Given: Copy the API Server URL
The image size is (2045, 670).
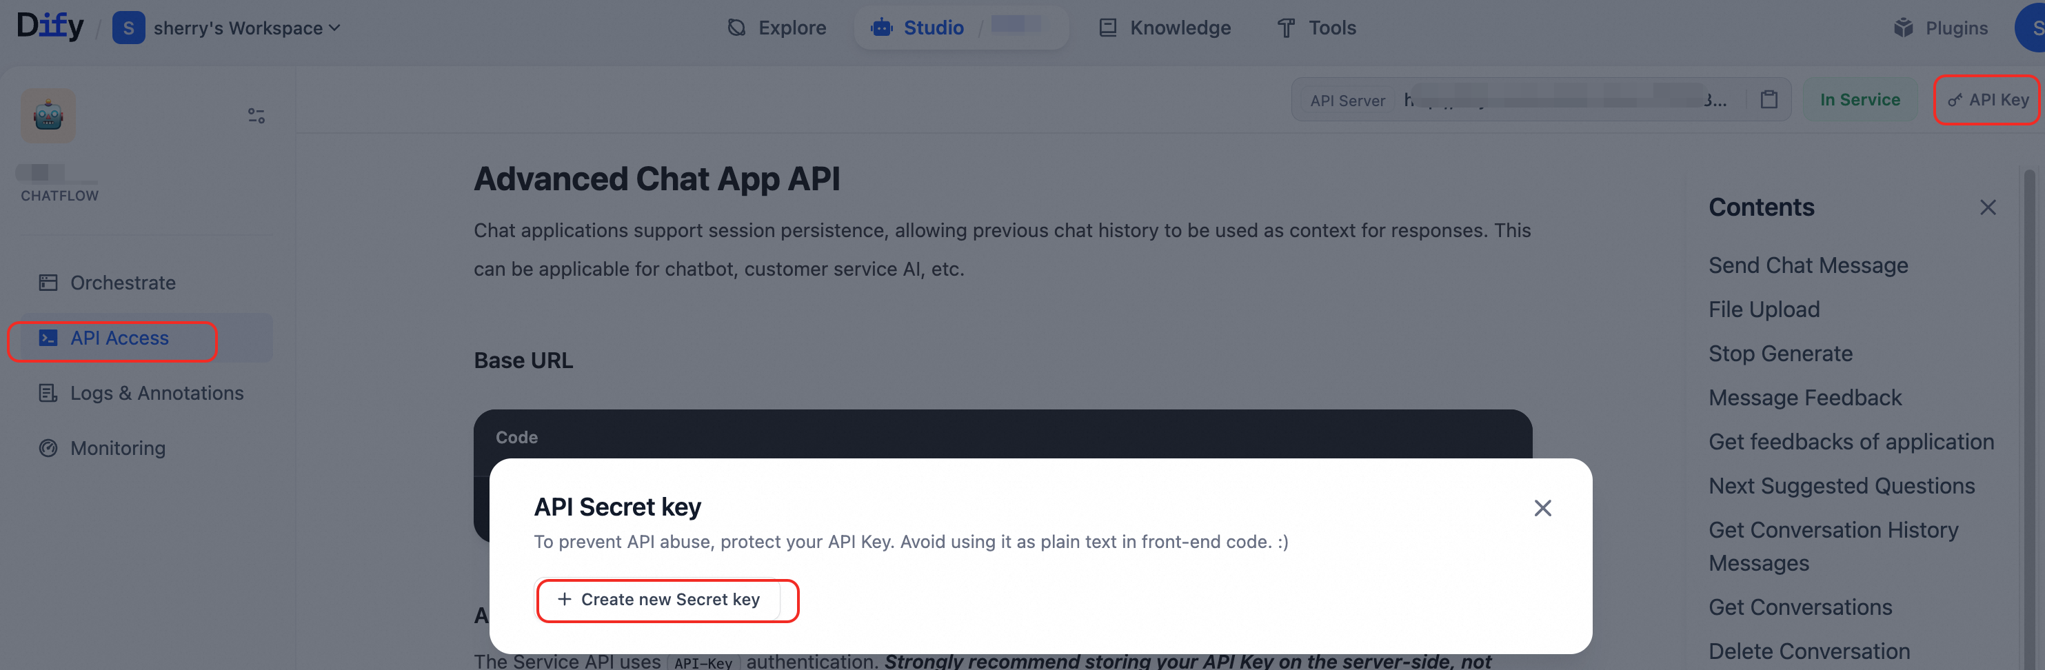Looking at the screenshot, I should [1768, 99].
